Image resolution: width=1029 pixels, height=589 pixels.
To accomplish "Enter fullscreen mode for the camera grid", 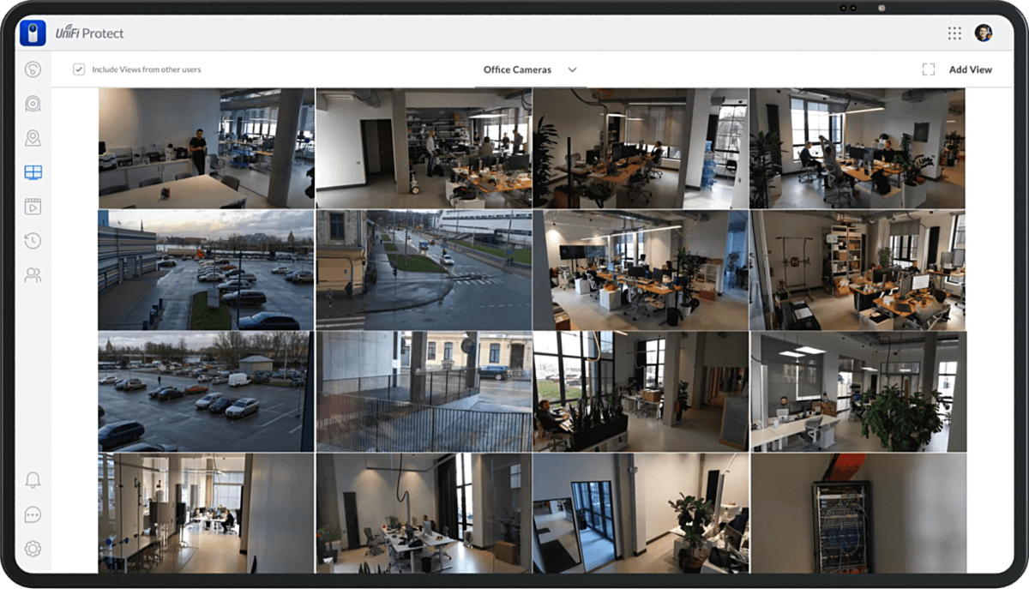I will click(x=929, y=69).
